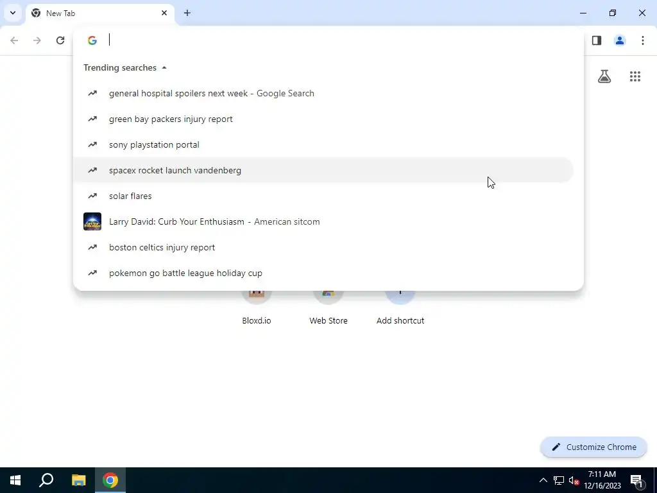Click the back navigation arrow

pyautogui.click(x=14, y=40)
